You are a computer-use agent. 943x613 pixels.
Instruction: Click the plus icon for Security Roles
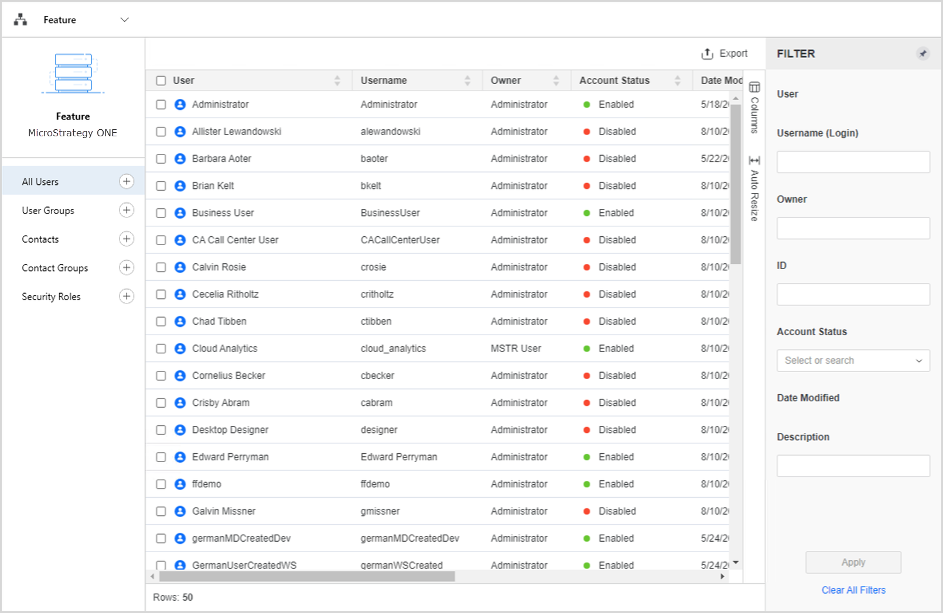[127, 296]
